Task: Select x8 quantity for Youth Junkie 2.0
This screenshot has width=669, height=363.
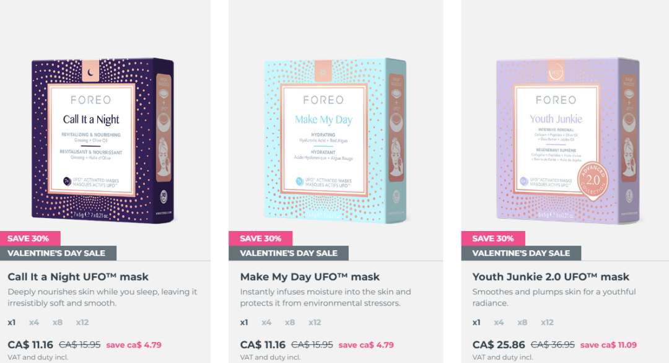Action: 522,323
